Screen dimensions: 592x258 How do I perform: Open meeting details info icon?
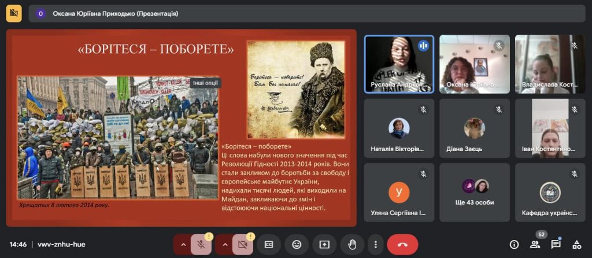point(514,244)
